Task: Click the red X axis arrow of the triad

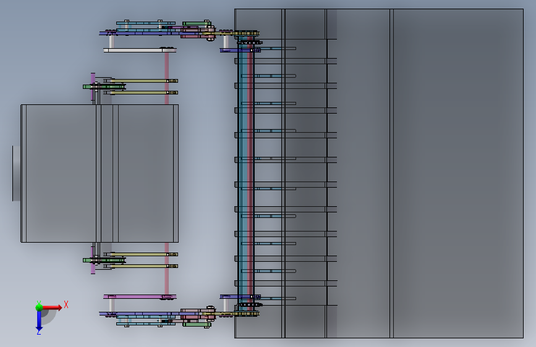Action: [53, 307]
